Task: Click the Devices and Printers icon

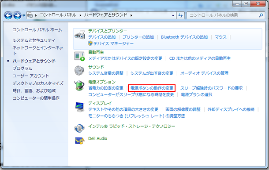Action: click(x=80, y=35)
